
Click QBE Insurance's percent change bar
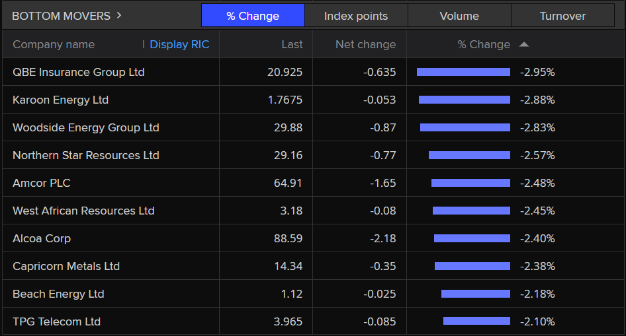point(463,72)
